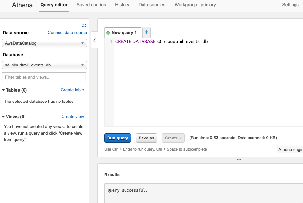The height and width of the screenshot is (203, 303).
Task: Refresh the data source list icon
Action: [x=84, y=25]
